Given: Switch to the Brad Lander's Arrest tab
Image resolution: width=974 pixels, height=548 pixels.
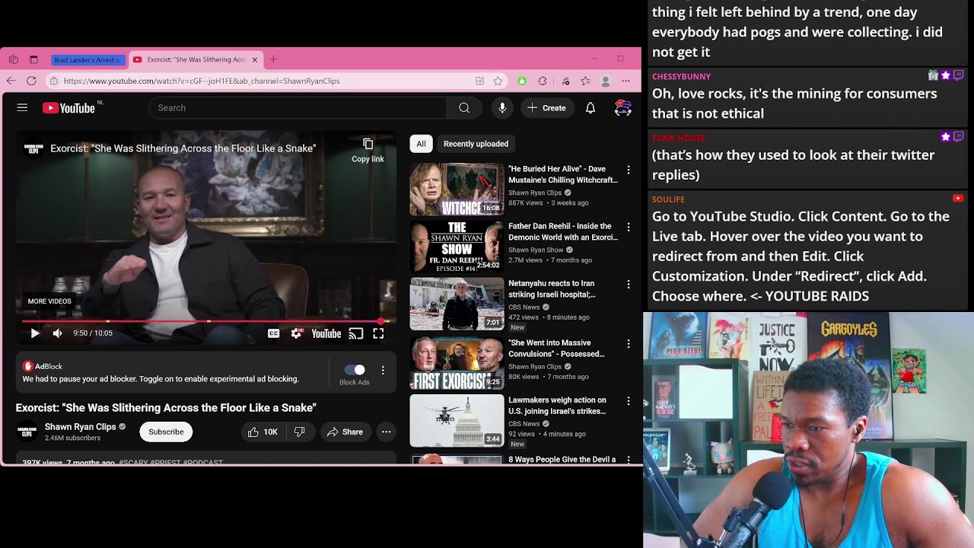Looking at the screenshot, I should (87, 59).
